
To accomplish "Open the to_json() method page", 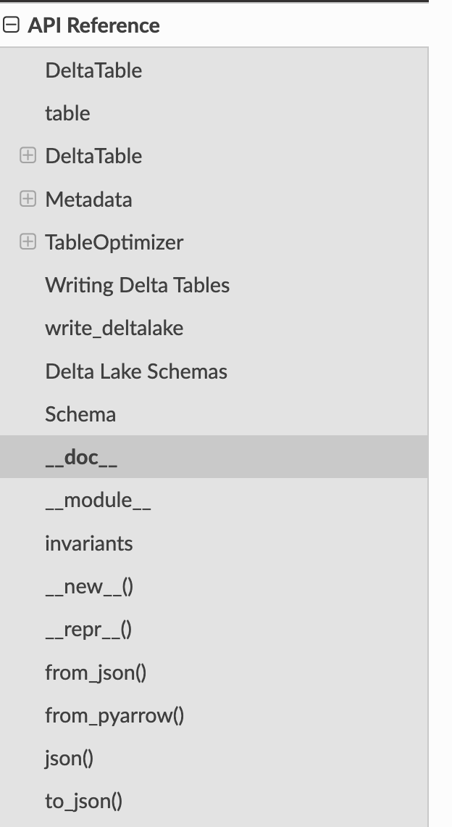I will 83,801.
